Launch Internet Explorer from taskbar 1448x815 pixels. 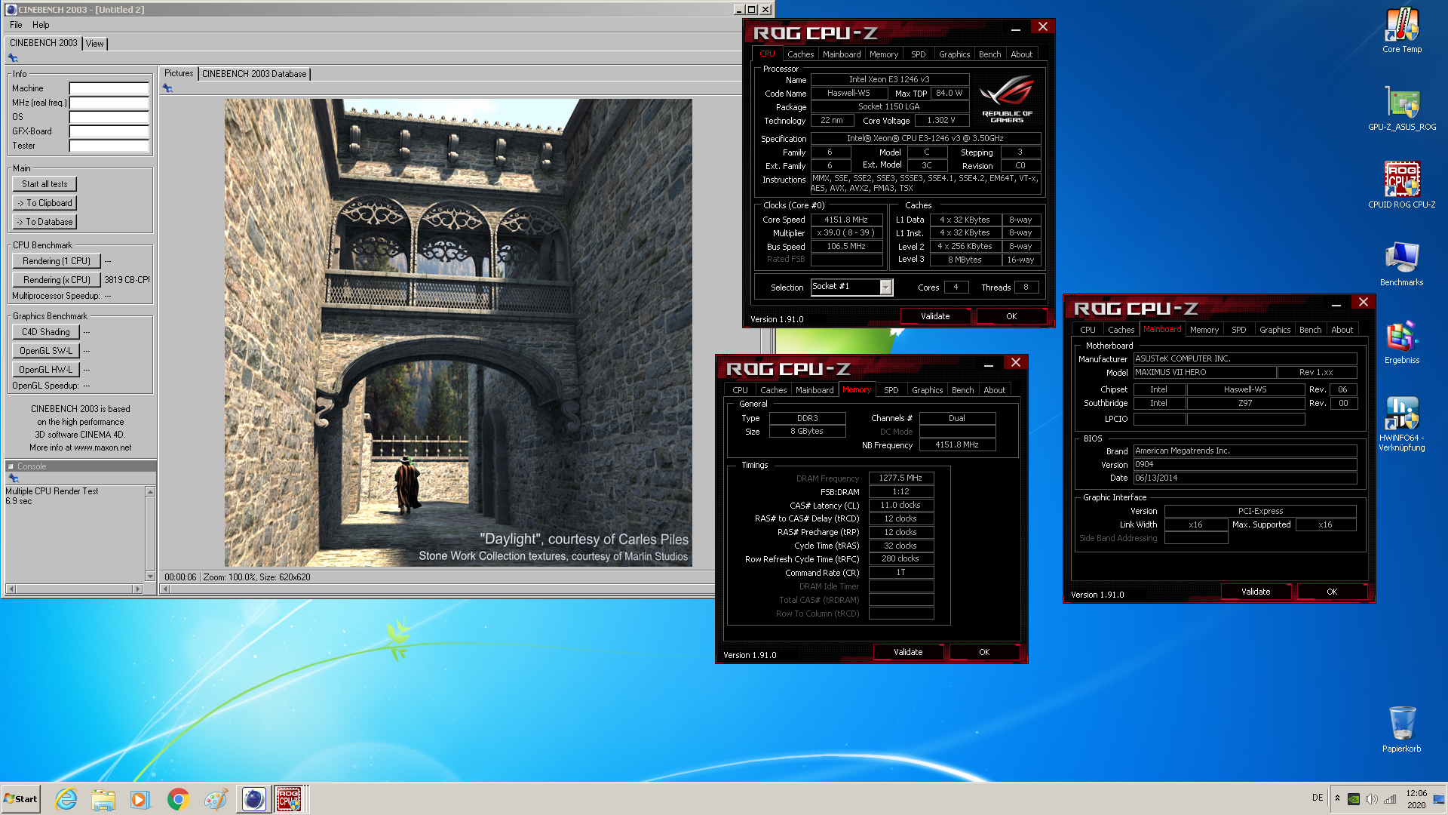pos(66,799)
